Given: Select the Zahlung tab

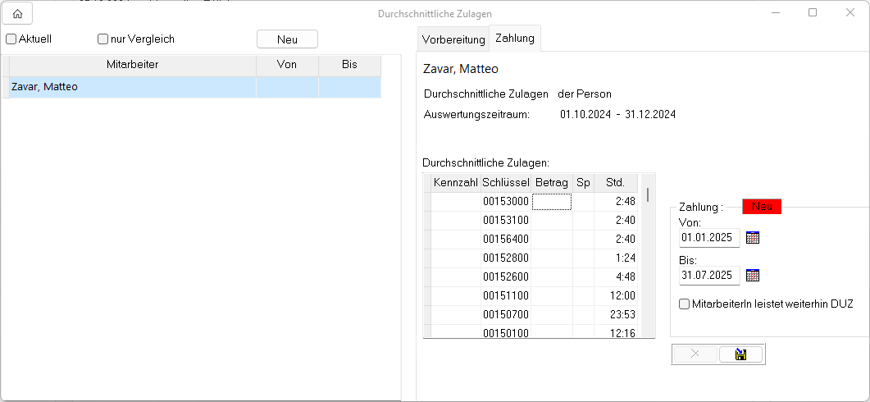Looking at the screenshot, I should click(515, 39).
